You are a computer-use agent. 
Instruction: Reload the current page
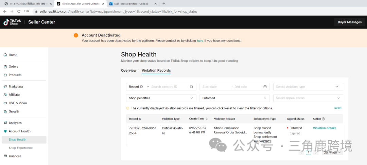[19, 11]
